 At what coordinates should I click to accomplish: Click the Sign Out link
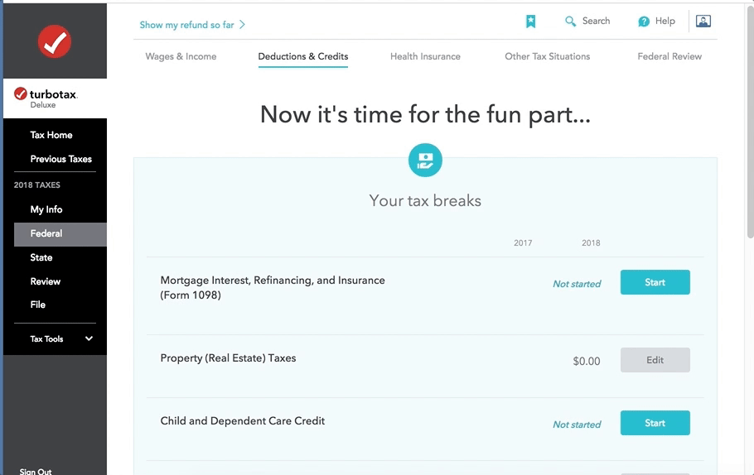pyautogui.click(x=36, y=471)
